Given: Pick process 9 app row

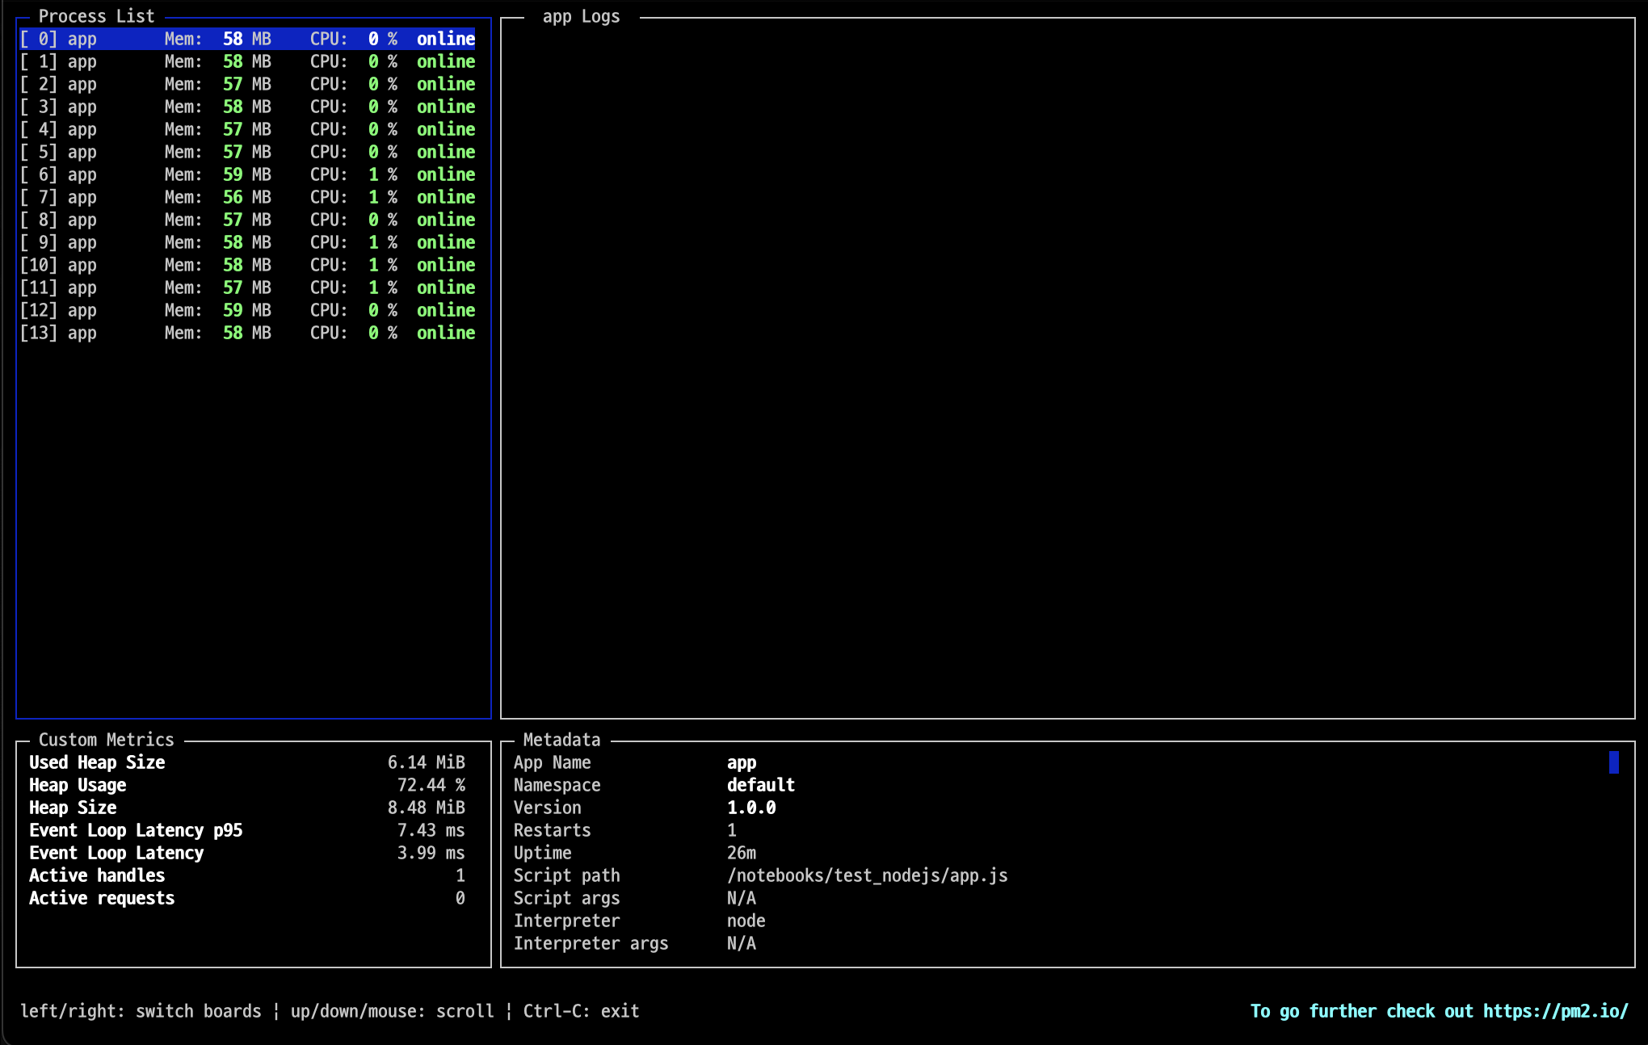Looking at the screenshot, I should pos(246,242).
